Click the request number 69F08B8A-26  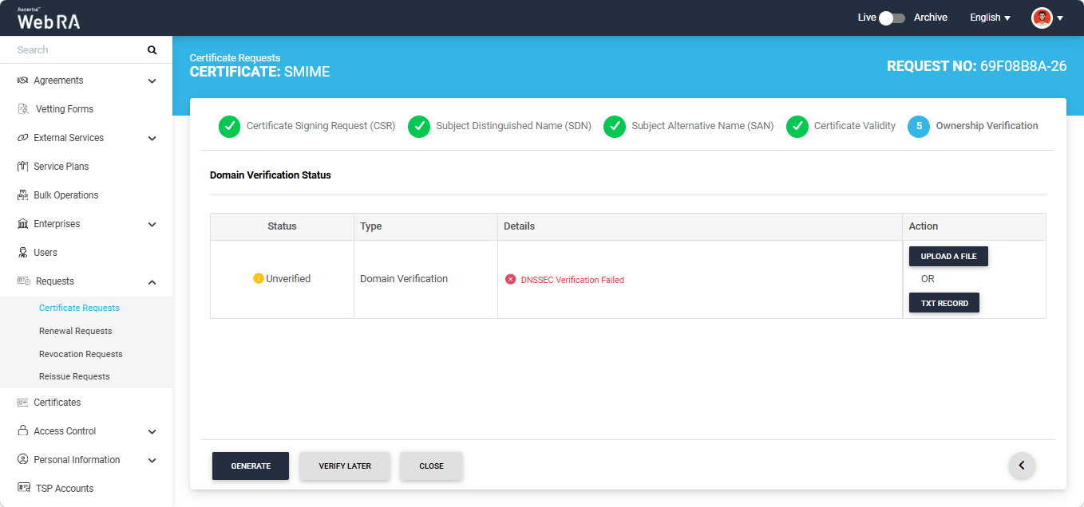(1023, 66)
